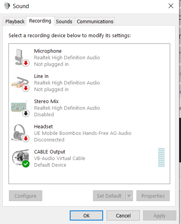Close the Sound dialog window
The width and height of the screenshot is (181, 224).
(171, 6)
